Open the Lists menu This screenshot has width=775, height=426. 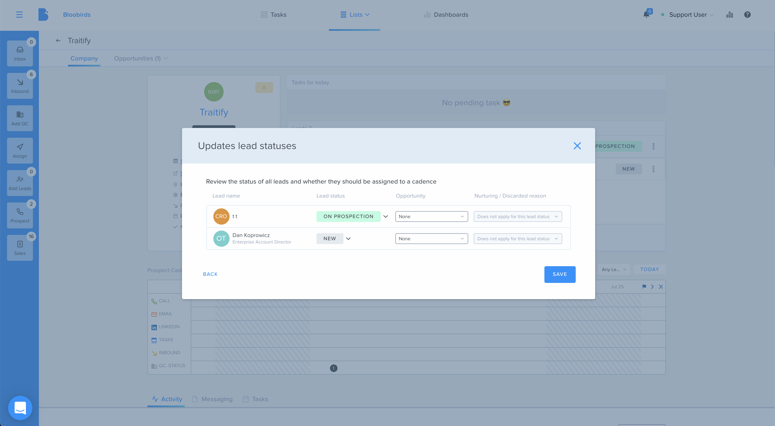(x=355, y=14)
